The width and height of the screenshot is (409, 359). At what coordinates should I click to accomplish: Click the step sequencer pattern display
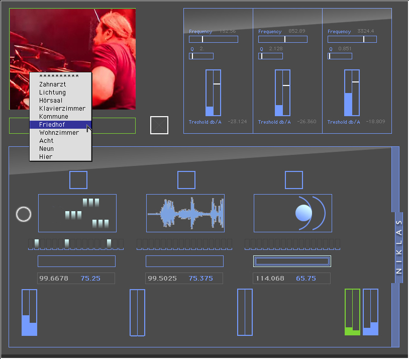coord(77,213)
